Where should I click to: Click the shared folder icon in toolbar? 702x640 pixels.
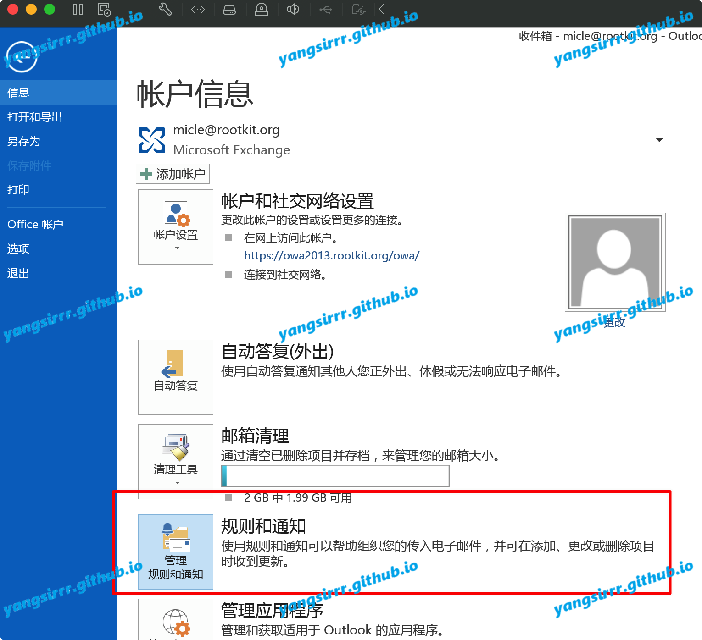point(358,9)
